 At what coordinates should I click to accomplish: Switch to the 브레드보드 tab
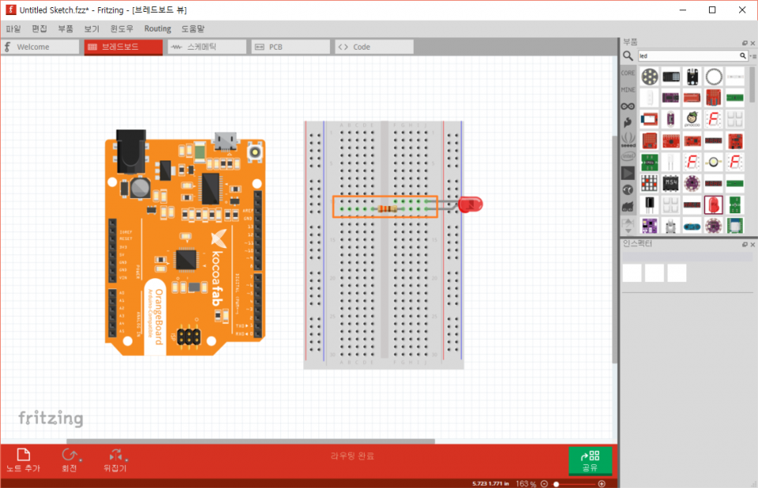123,47
